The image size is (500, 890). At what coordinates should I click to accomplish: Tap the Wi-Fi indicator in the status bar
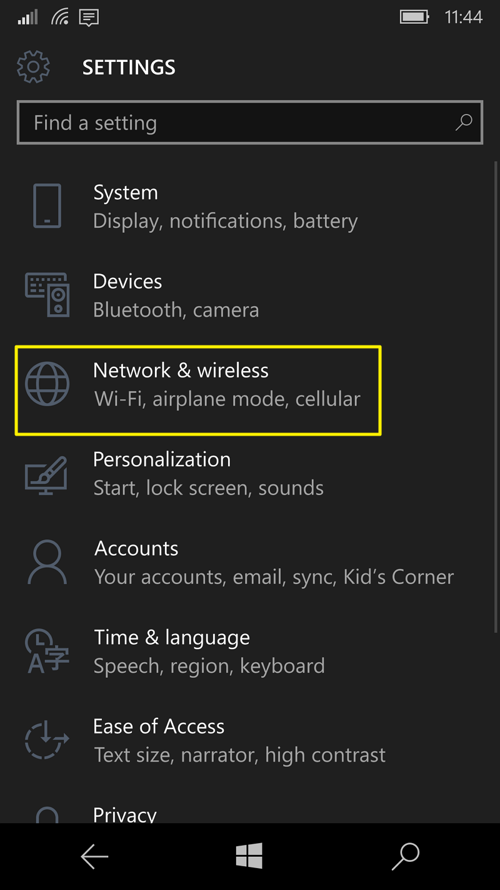tap(61, 17)
